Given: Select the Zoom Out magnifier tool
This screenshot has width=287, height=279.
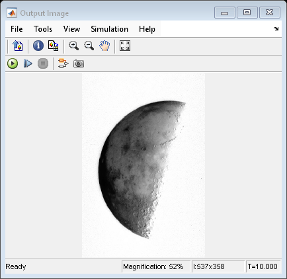Looking at the screenshot, I should [89, 46].
